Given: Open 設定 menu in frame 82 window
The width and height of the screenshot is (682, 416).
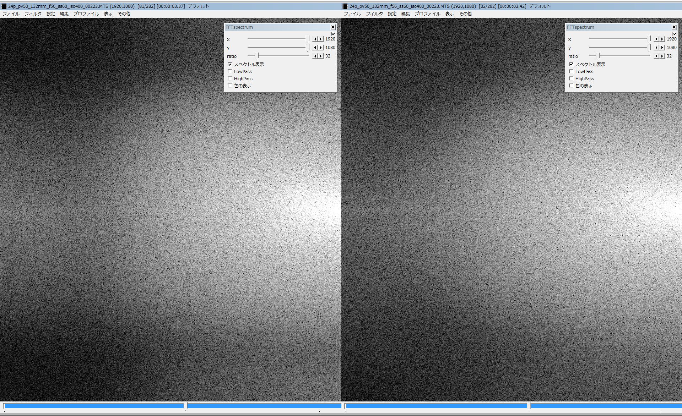Looking at the screenshot, I should pyautogui.click(x=392, y=14).
